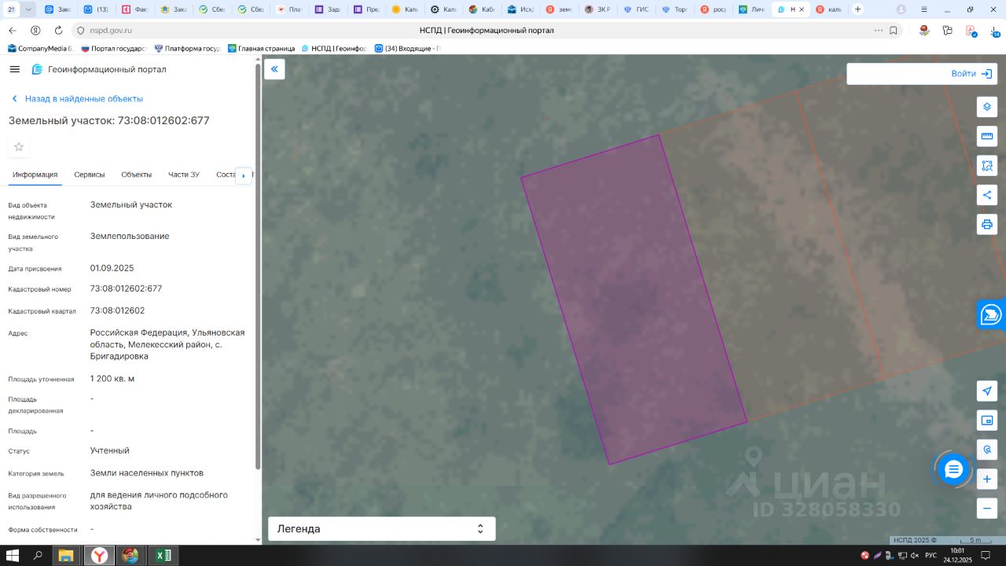This screenshot has height=566, width=1006.
Task: Click the Земли населенных пунктов value
Action: 147,473
